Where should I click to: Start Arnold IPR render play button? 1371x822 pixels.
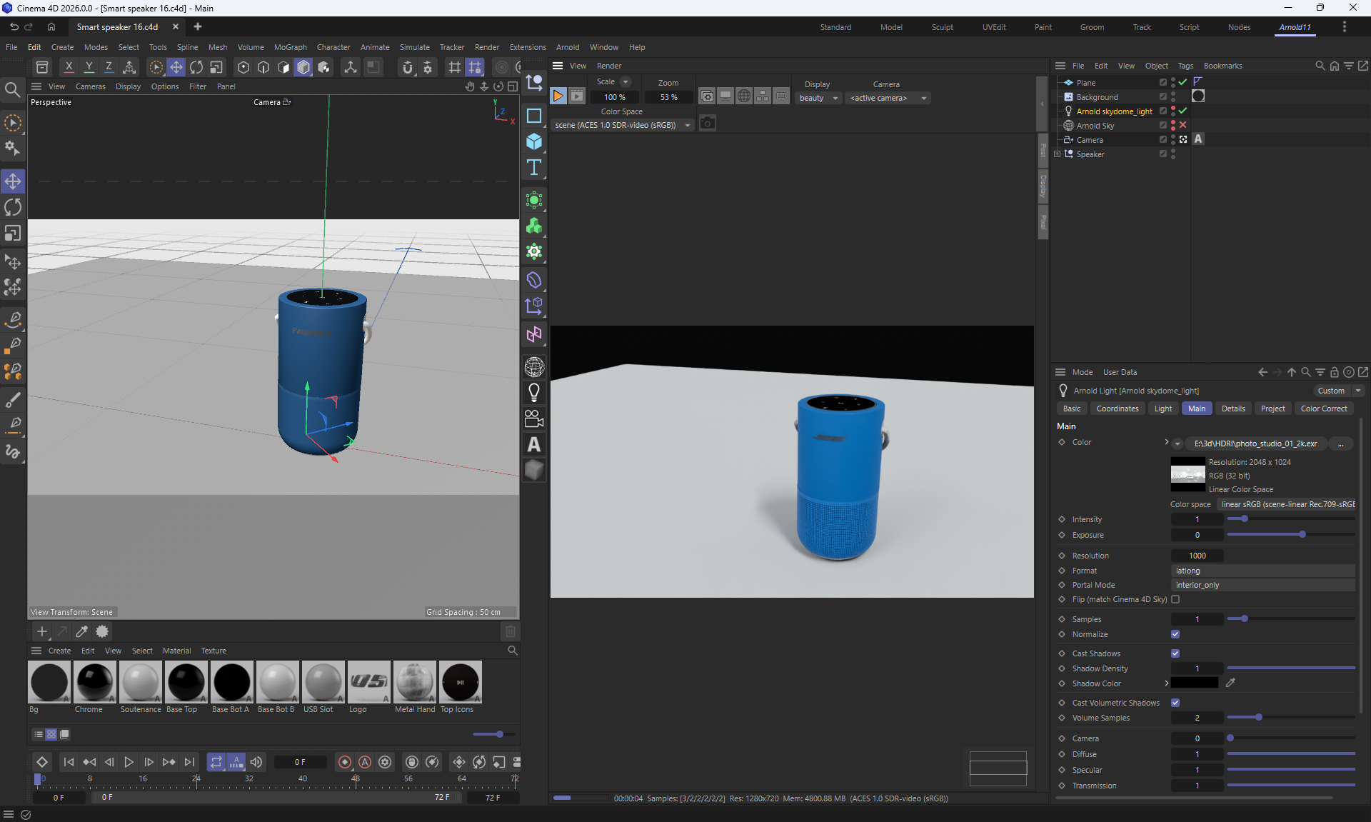tap(558, 96)
